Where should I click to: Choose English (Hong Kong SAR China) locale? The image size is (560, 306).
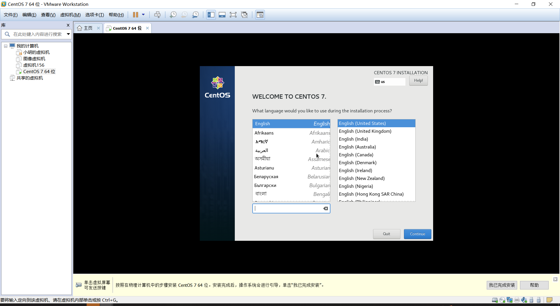(377, 194)
